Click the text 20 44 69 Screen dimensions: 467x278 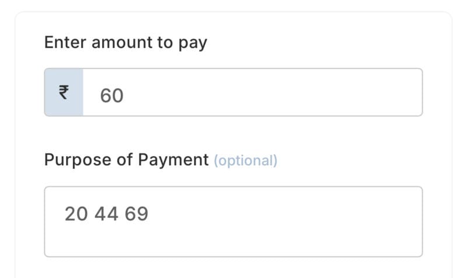(106, 214)
